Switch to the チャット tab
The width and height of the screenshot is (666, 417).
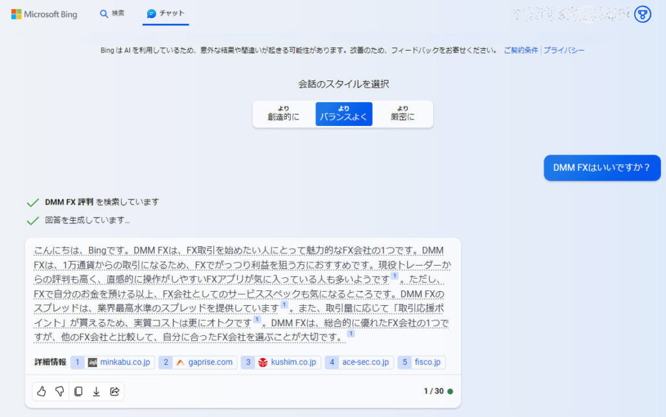tap(165, 13)
